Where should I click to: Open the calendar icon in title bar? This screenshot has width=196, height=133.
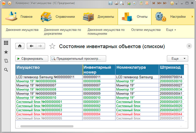tap(147, 3)
